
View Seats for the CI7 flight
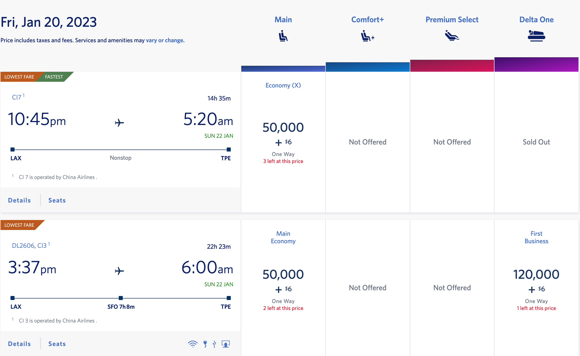57,200
